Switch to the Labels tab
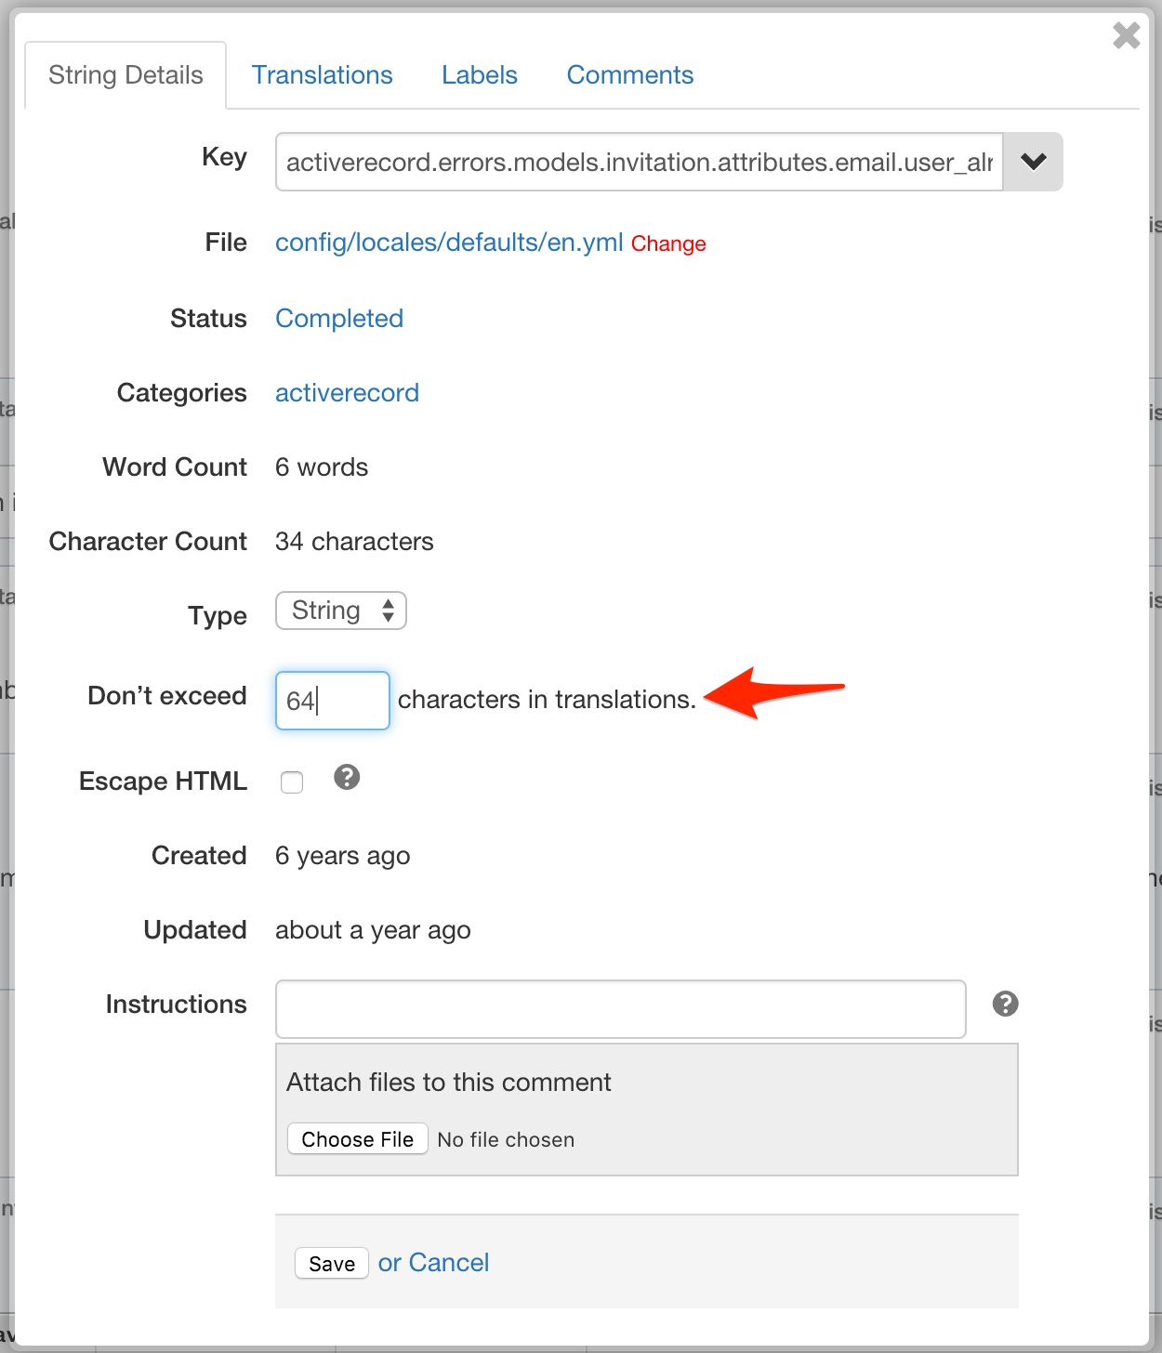Screen dimensions: 1162x1353 pyautogui.click(x=479, y=75)
